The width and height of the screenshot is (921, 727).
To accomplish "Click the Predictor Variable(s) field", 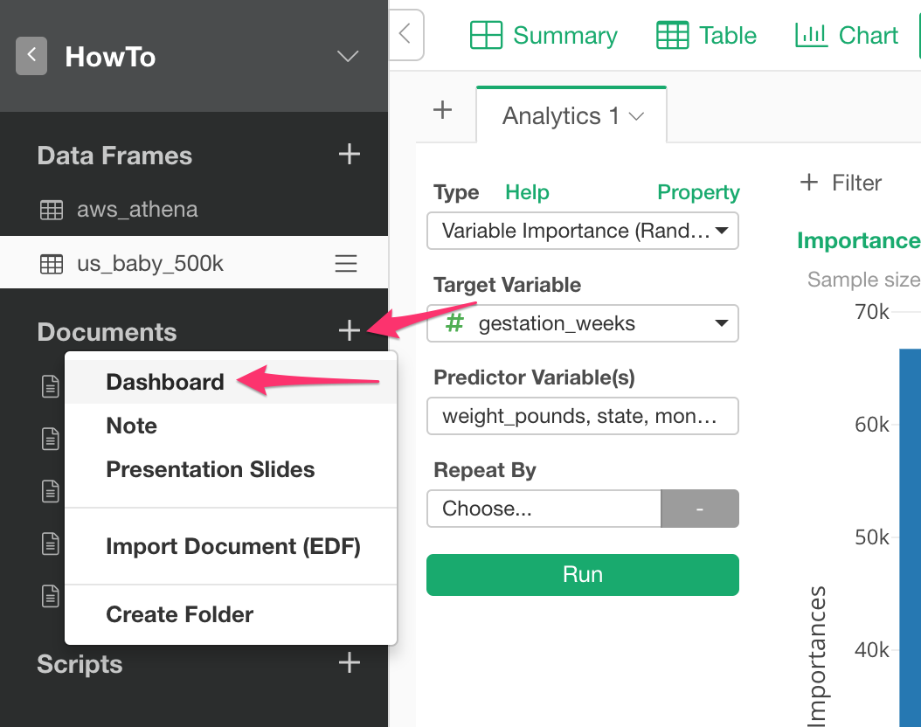I will (582, 416).
